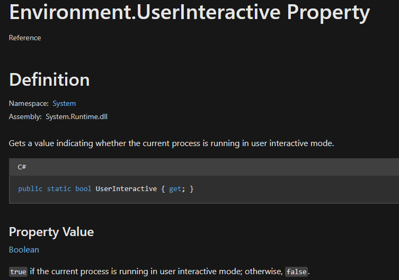Open the Boolean type link
The image size is (399, 280).
point(24,249)
